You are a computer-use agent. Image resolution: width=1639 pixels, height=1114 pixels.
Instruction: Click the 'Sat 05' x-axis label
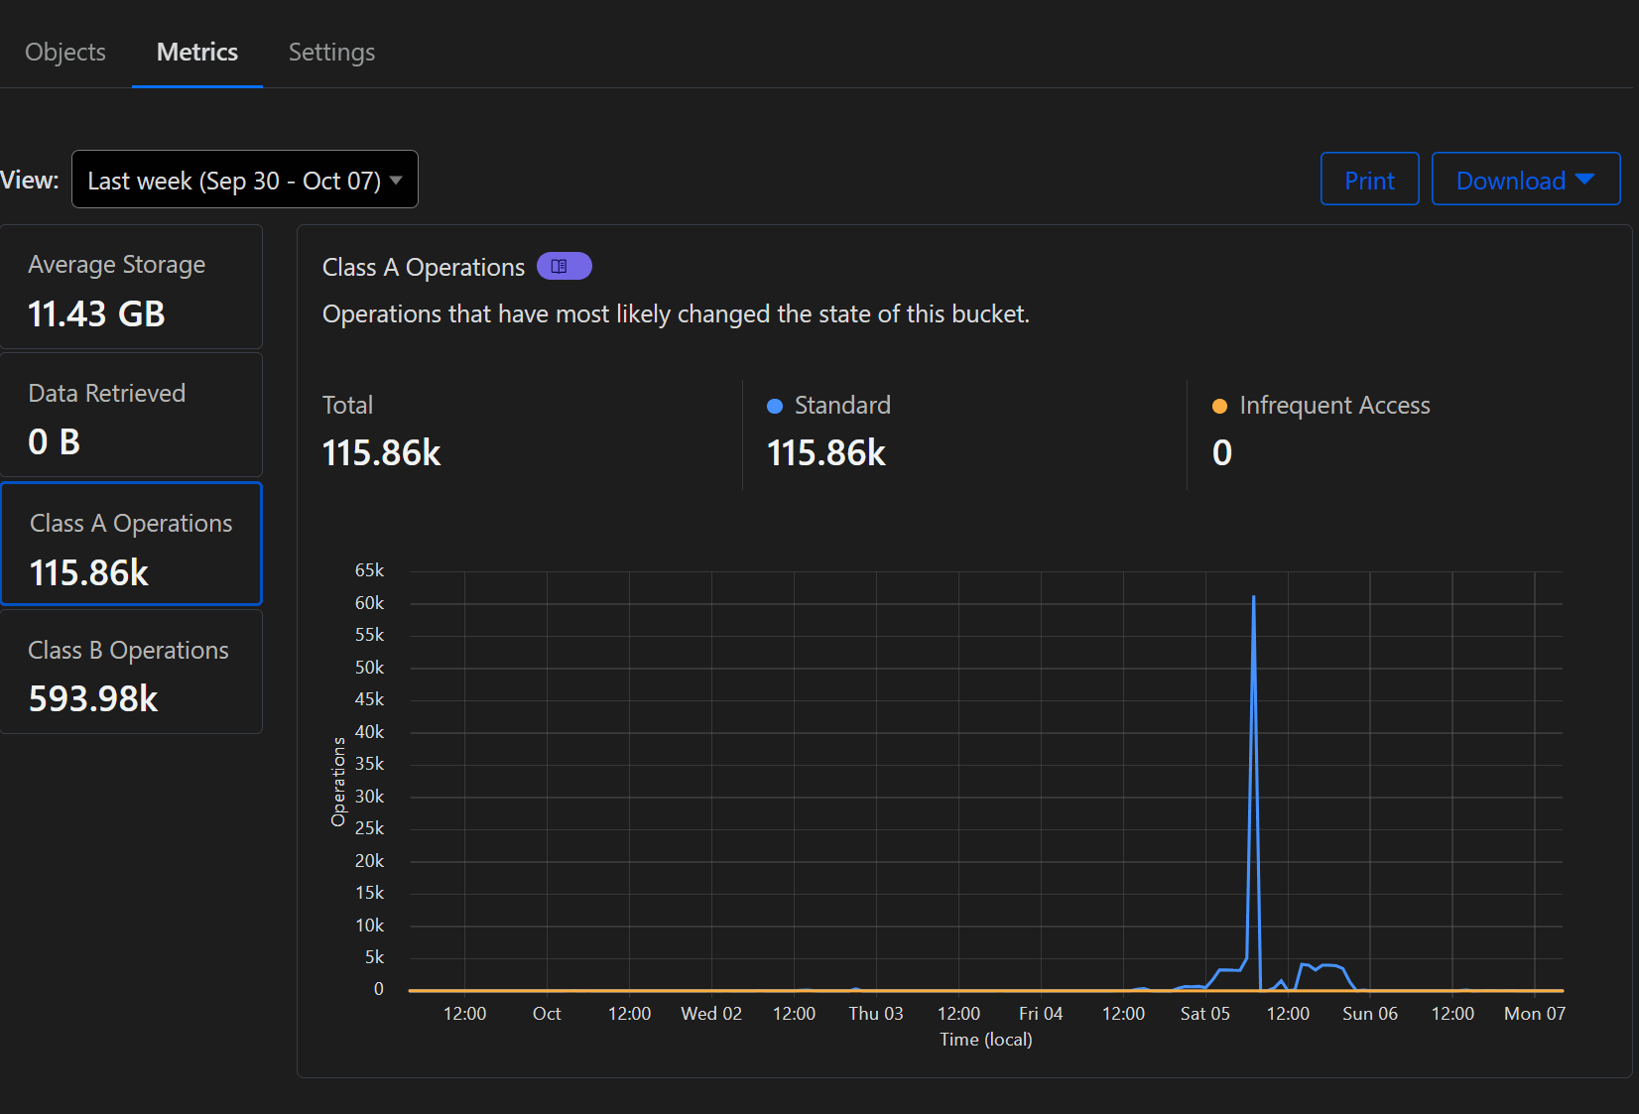[x=1204, y=1014]
